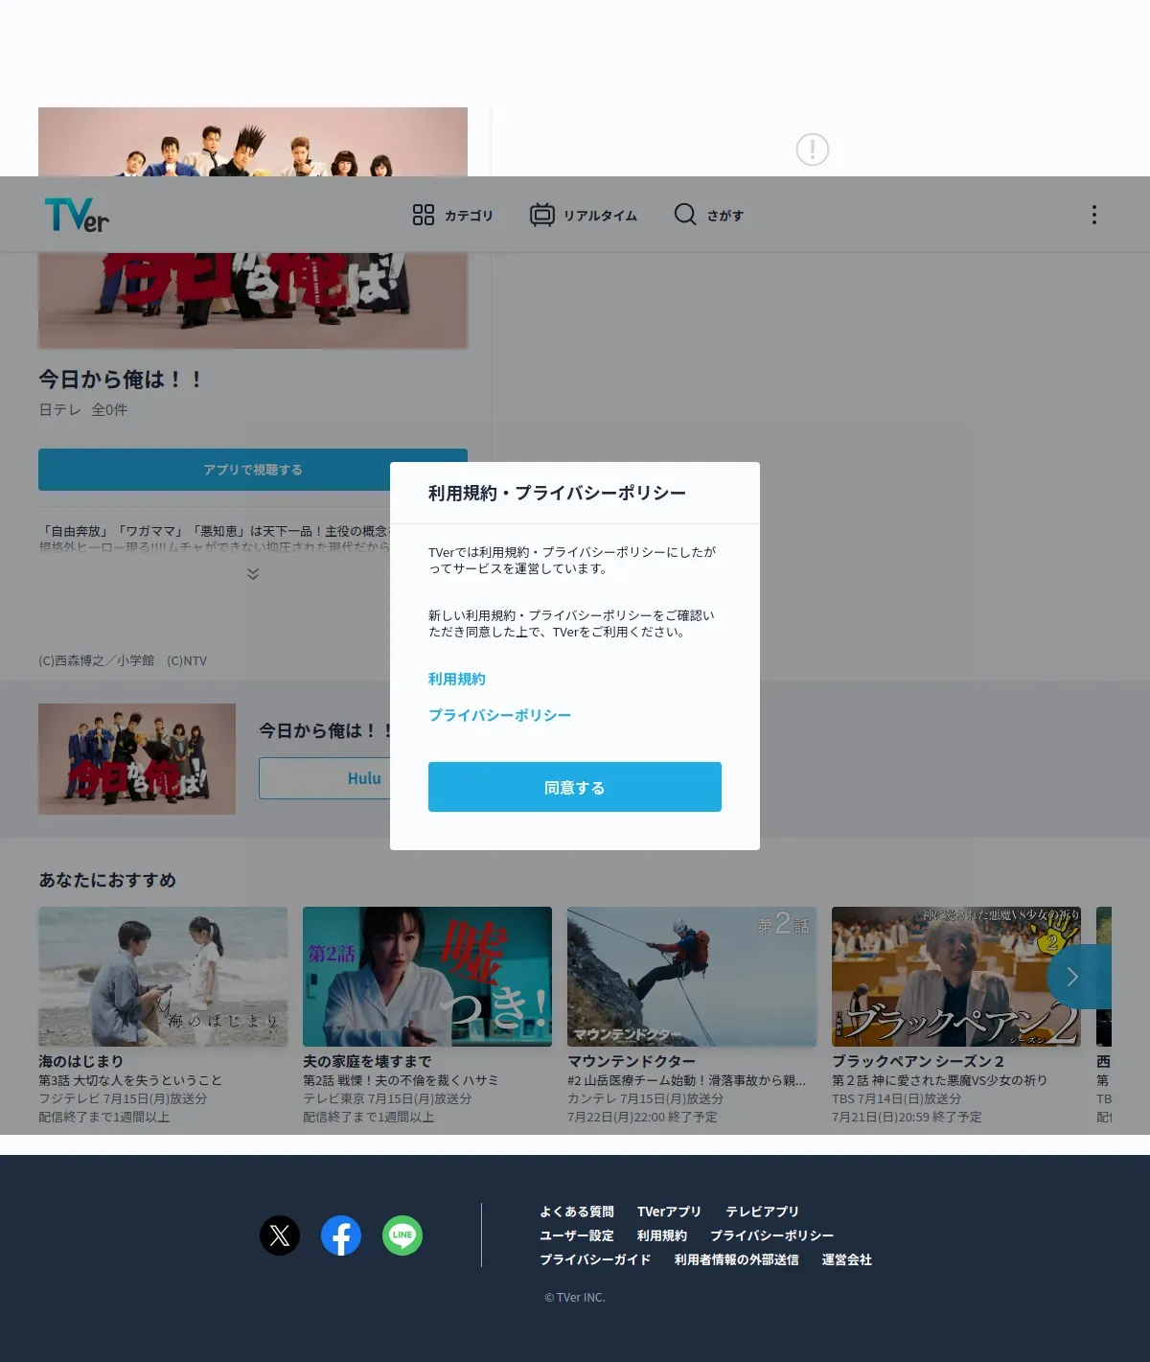This screenshot has height=1362, width=1150.
Task: Click the 今日から俺は！！ Hulu promo thumbnail
Action: (x=137, y=759)
